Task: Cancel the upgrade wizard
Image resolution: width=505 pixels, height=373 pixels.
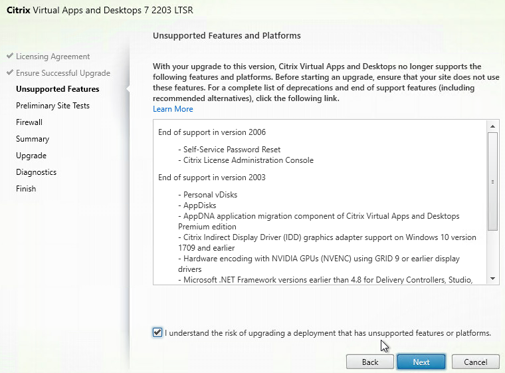Action: click(x=475, y=362)
